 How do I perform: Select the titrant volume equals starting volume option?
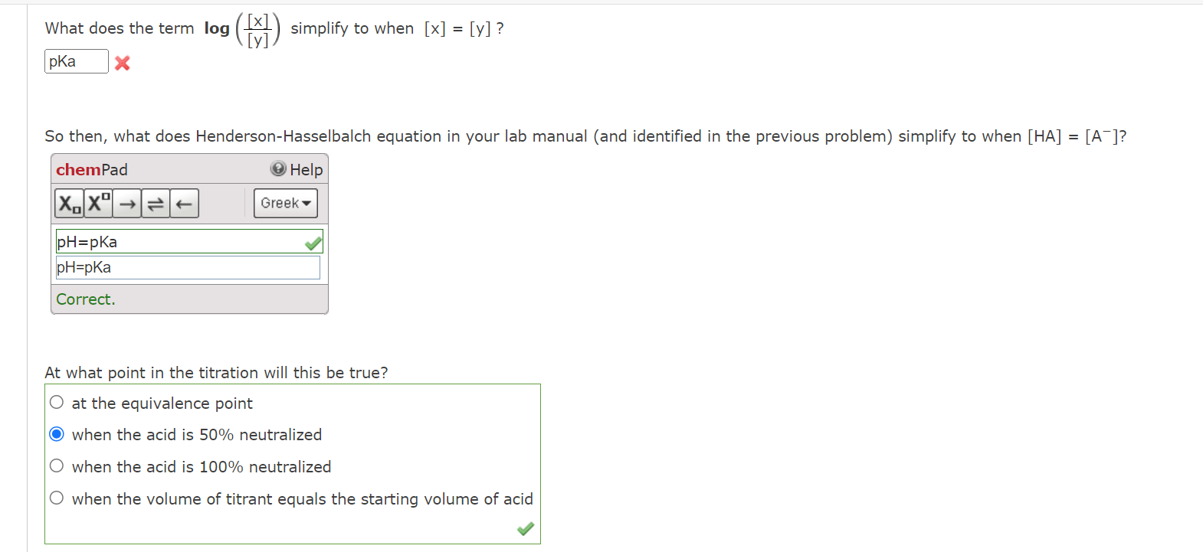pyautogui.click(x=56, y=498)
